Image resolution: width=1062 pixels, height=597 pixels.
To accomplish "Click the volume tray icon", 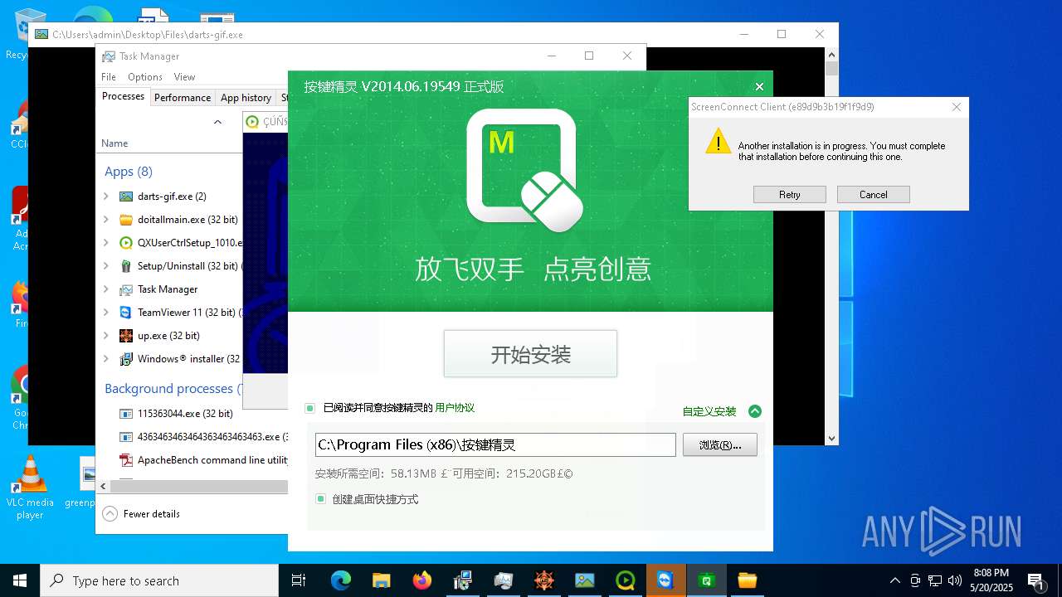I will pyautogui.click(x=955, y=580).
